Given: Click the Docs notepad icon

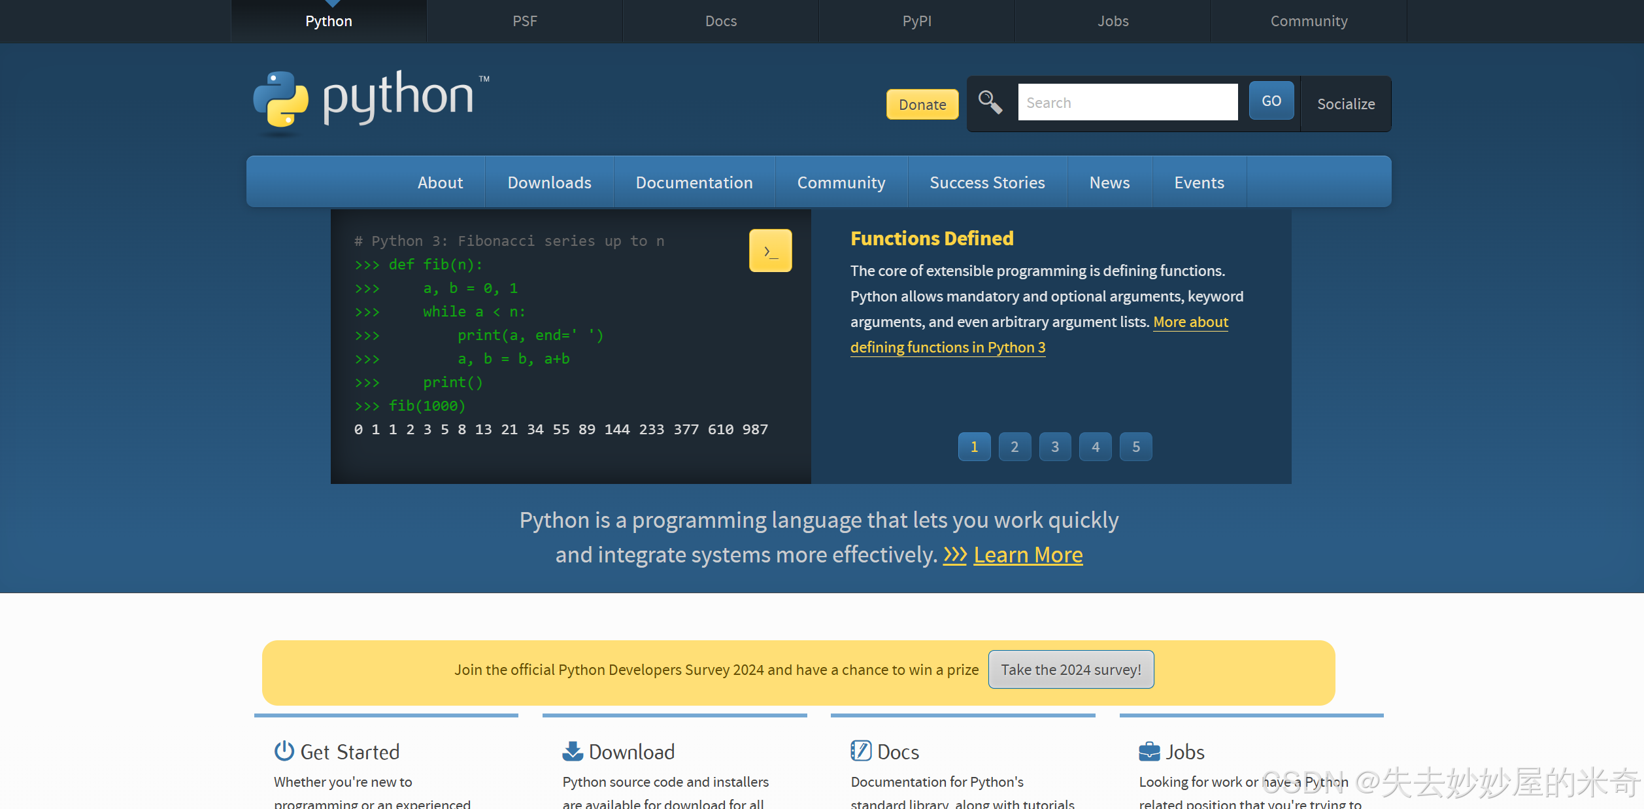Looking at the screenshot, I should tap(861, 751).
